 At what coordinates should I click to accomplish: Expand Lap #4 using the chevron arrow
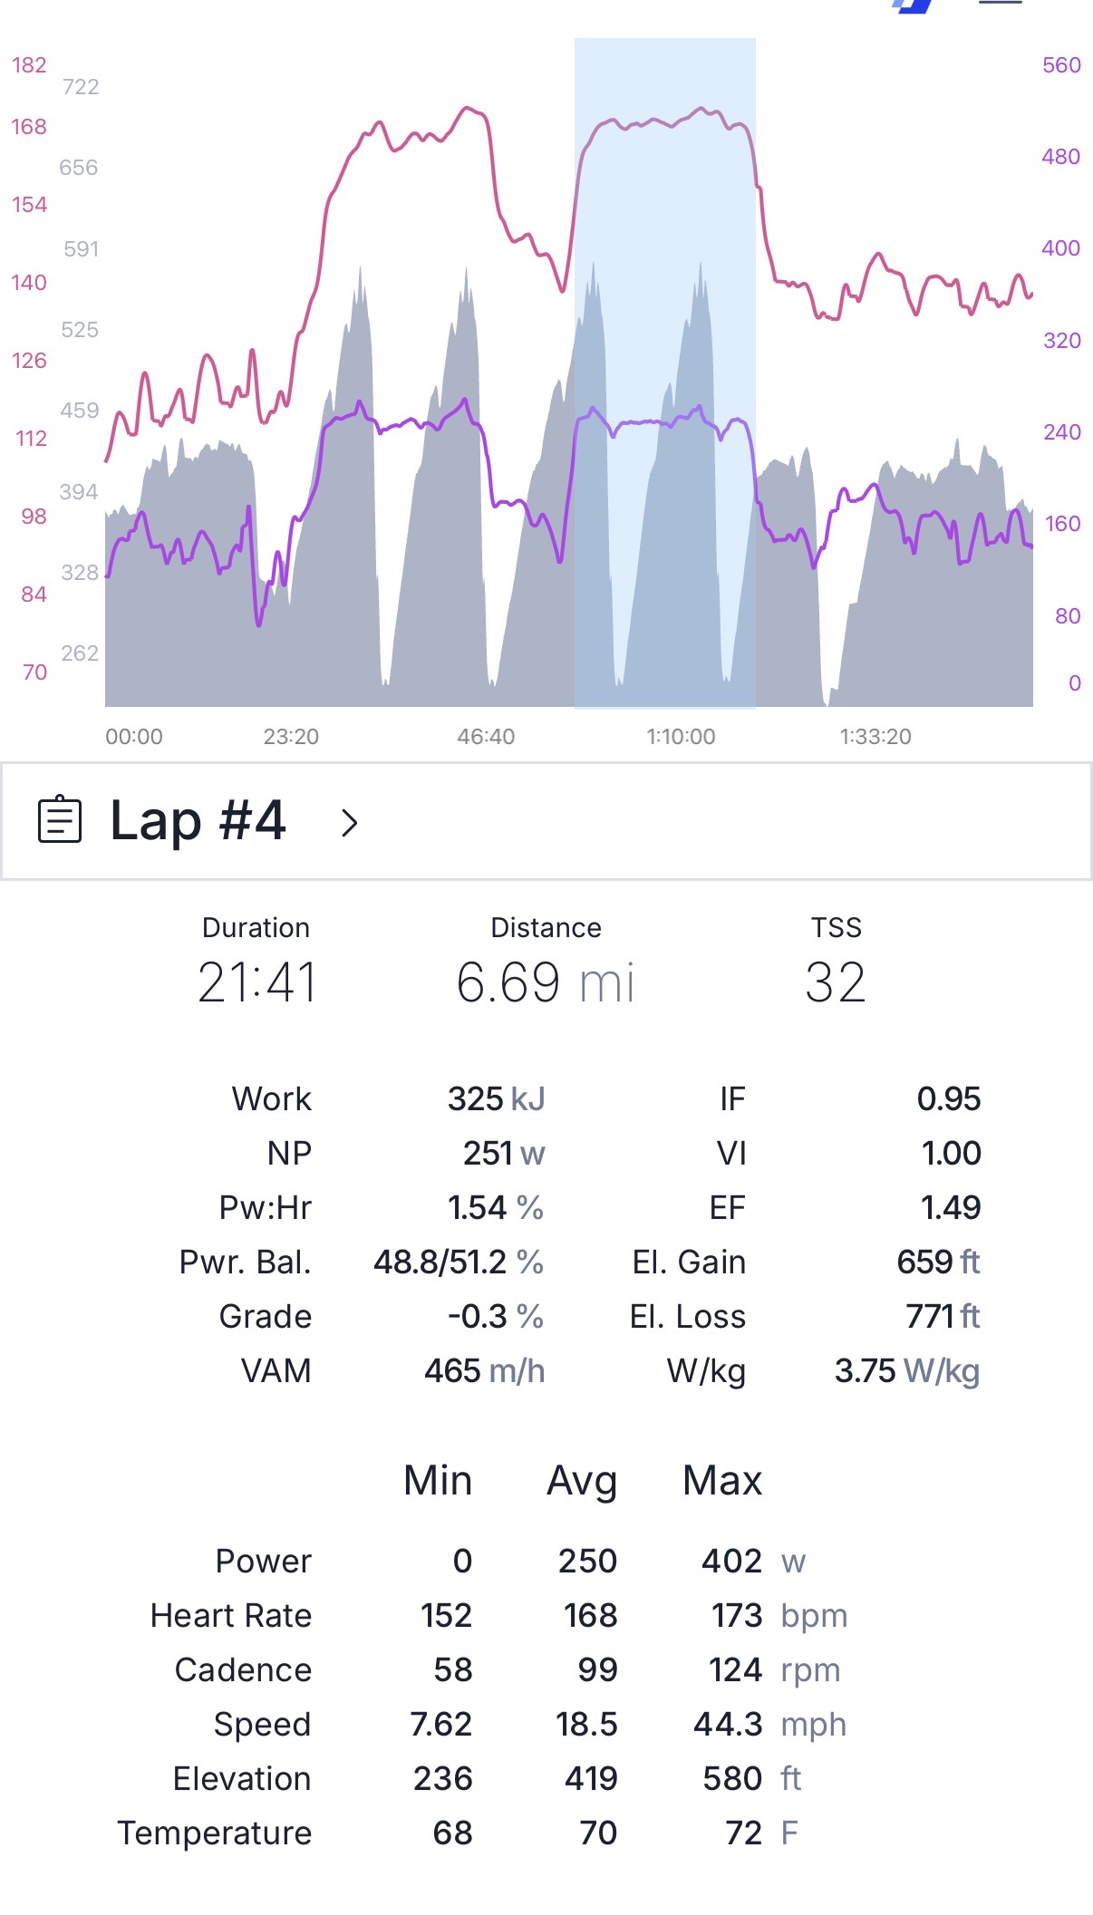pos(350,823)
